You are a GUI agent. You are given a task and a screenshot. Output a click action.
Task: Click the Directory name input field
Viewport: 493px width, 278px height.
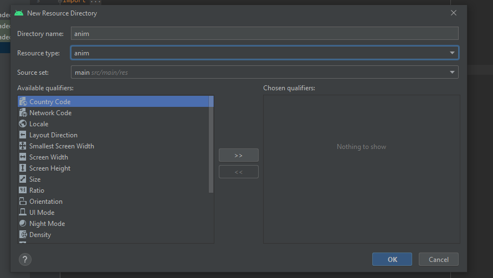pyautogui.click(x=264, y=33)
